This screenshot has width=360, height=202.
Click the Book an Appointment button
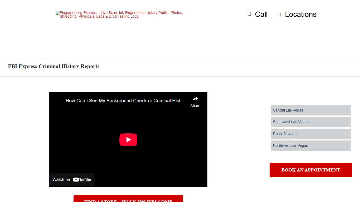point(310,170)
